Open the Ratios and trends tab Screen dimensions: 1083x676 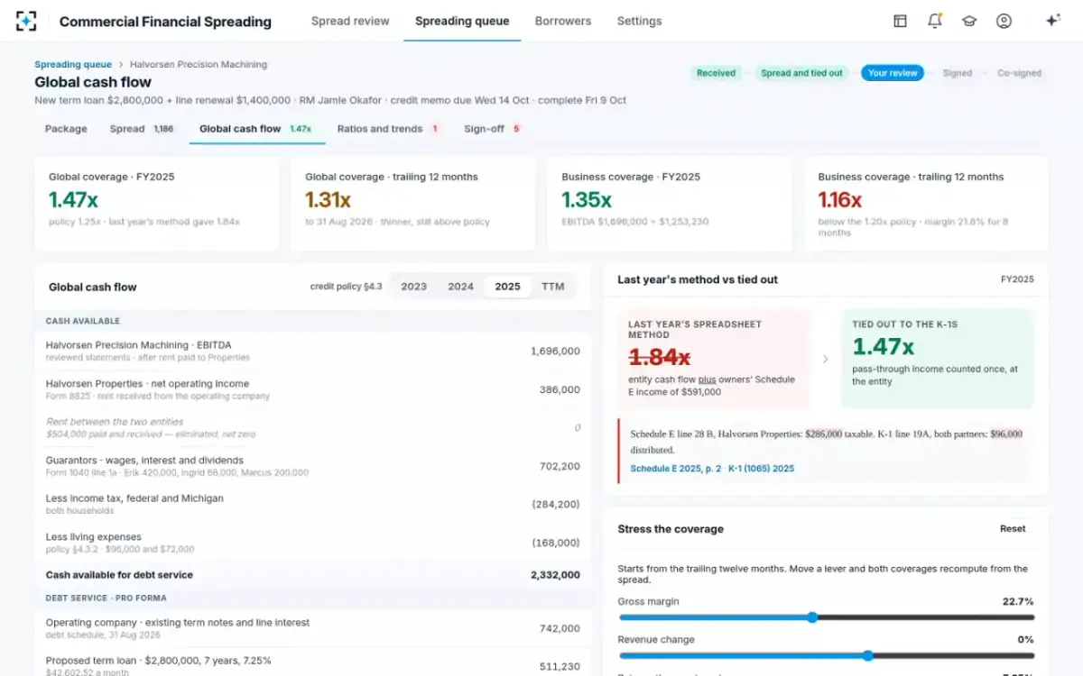[x=388, y=129]
